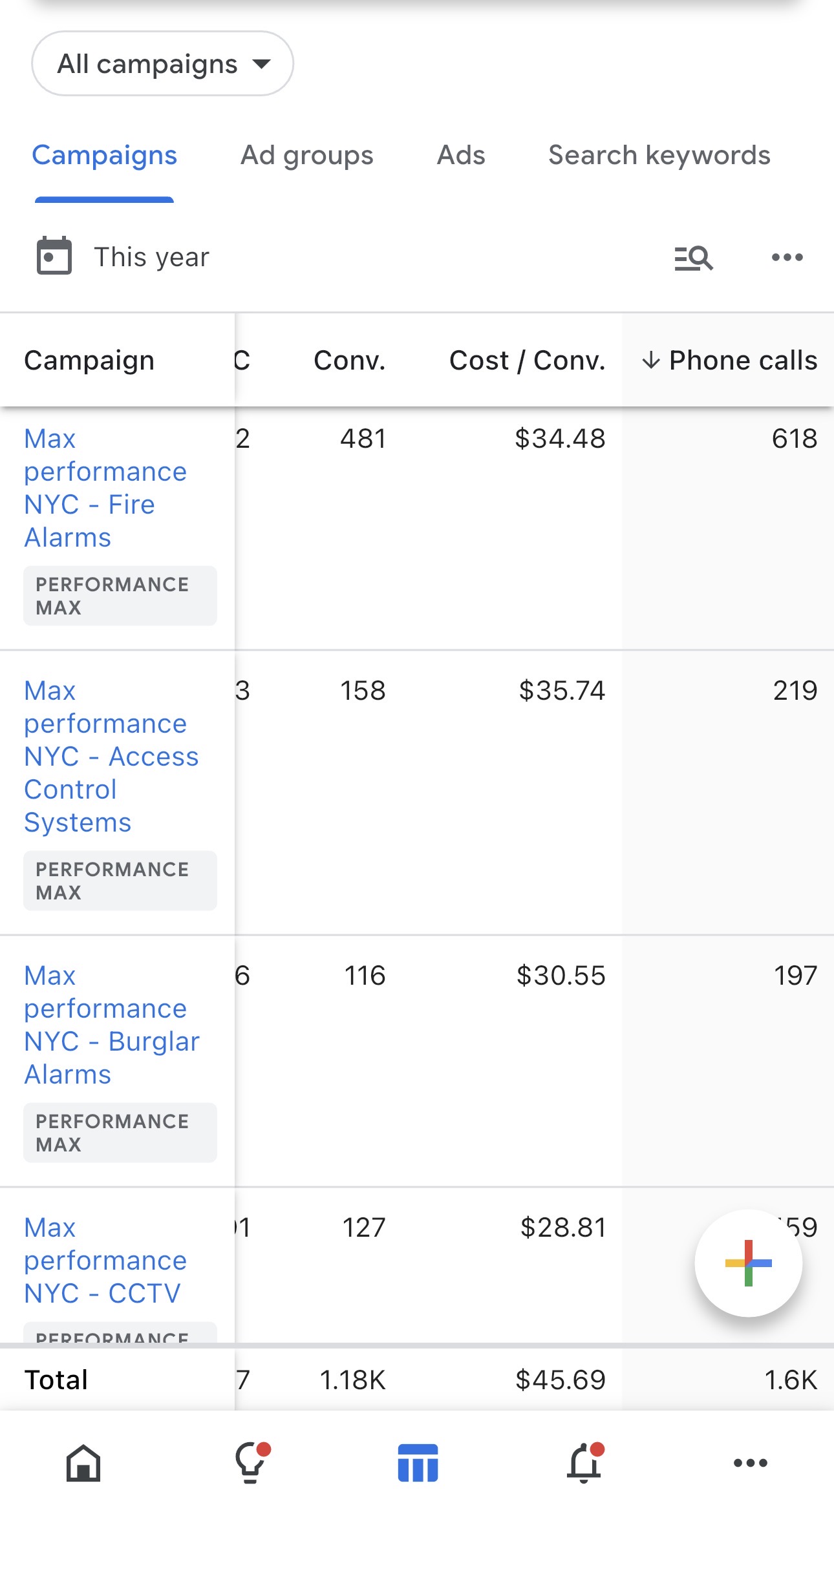This screenshot has height=1585, width=834.
Task: Switch to the Ads tab
Action: 460,156
